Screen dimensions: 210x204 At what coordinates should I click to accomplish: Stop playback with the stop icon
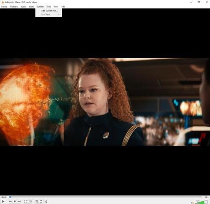(x=15, y=201)
